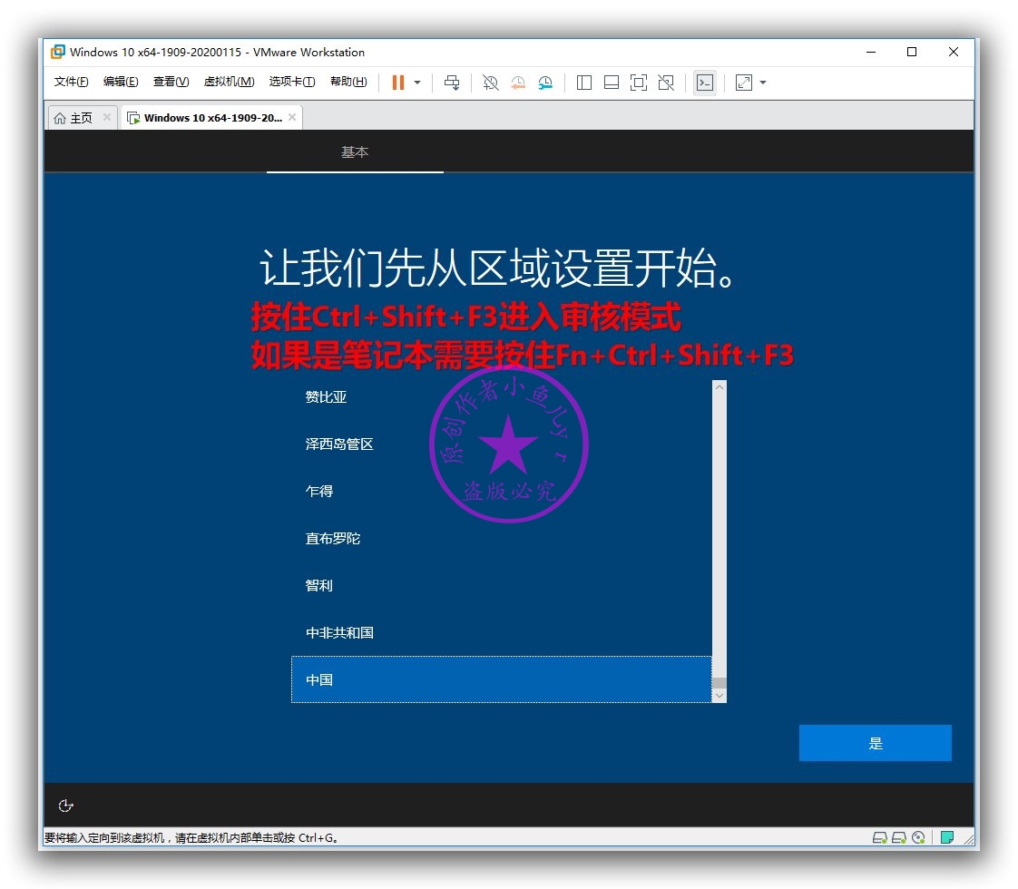This screenshot has height=889, width=1018.
Task: Maximize the VMware Workstation window
Action: click(x=912, y=52)
